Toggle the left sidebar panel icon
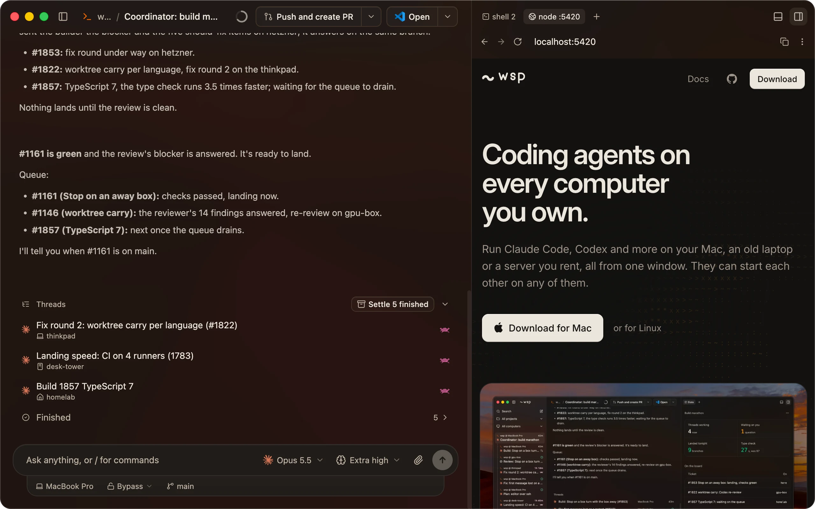 (63, 17)
